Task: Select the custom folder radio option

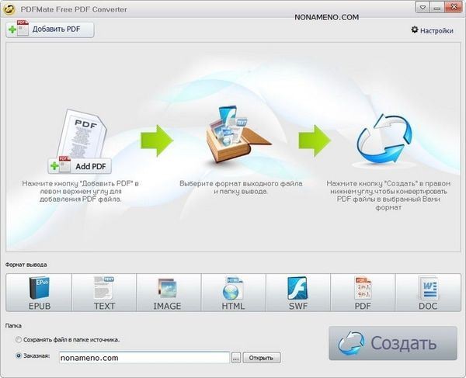Action: pos(19,357)
